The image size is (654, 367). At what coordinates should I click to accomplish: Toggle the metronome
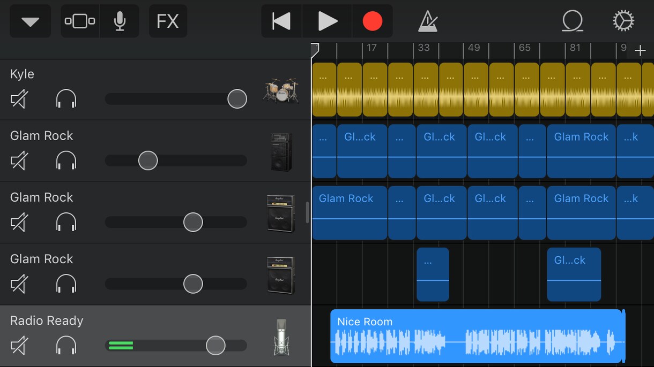tap(427, 21)
